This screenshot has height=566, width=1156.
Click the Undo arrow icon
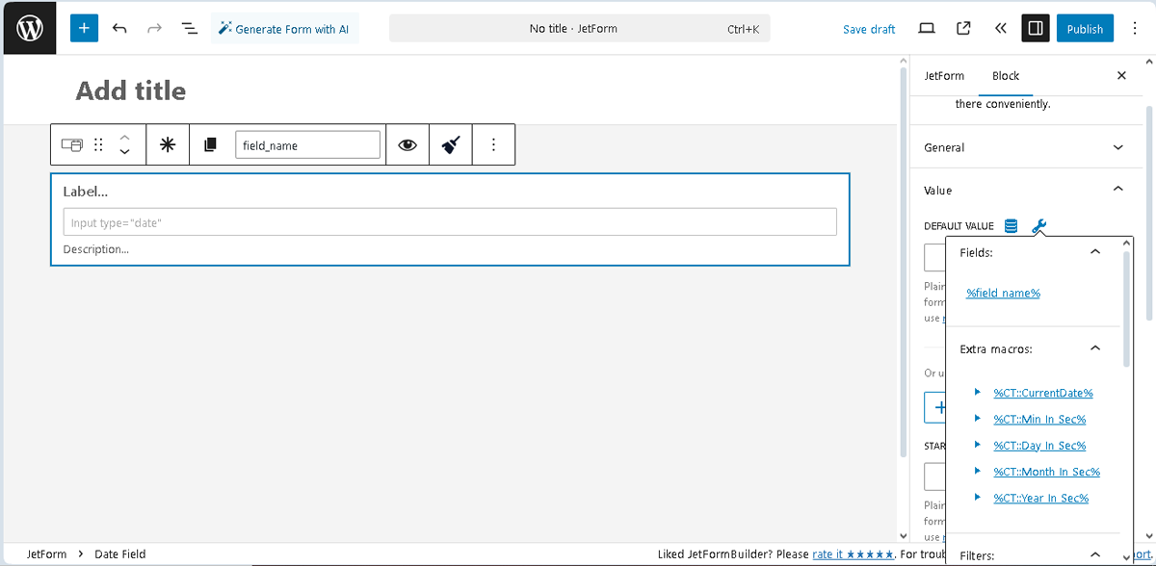pos(119,28)
